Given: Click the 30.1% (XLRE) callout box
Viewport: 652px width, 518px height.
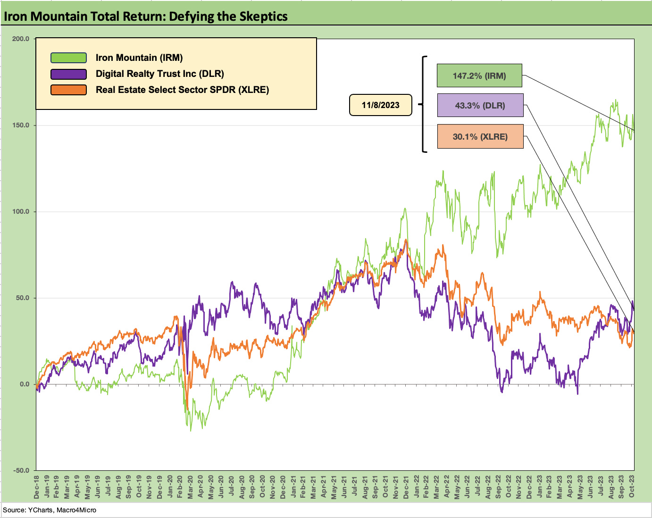Looking at the screenshot, I should click(480, 136).
